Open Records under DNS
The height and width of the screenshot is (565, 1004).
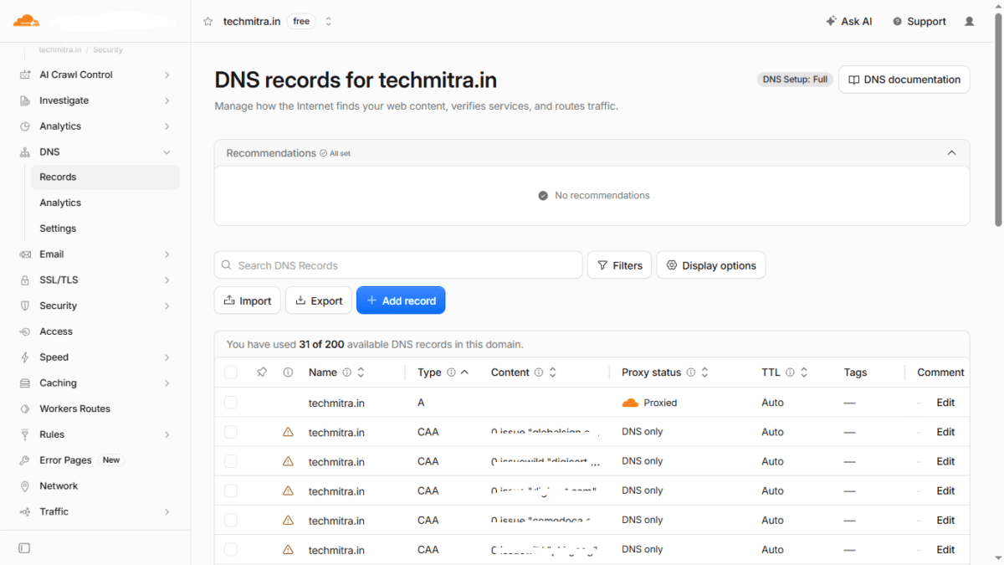point(105,177)
